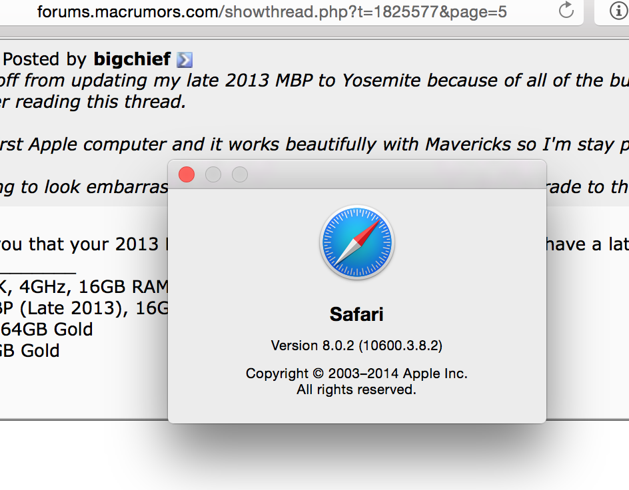Select the bold "Safari" app name
Viewport: 629px width, 490px height.
point(356,314)
